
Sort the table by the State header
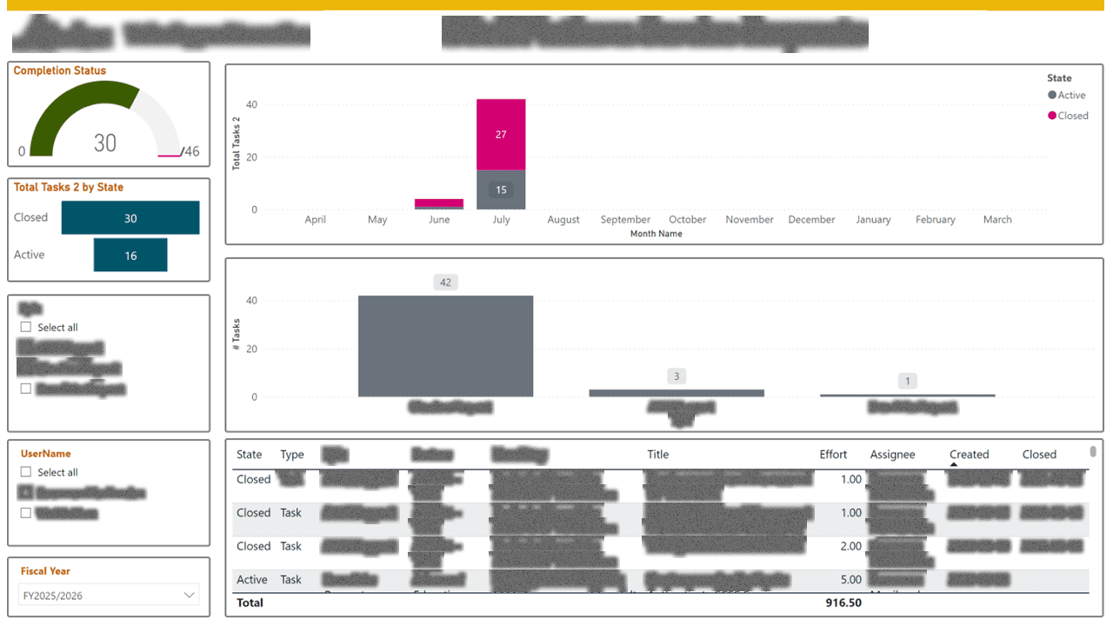coord(249,454)
